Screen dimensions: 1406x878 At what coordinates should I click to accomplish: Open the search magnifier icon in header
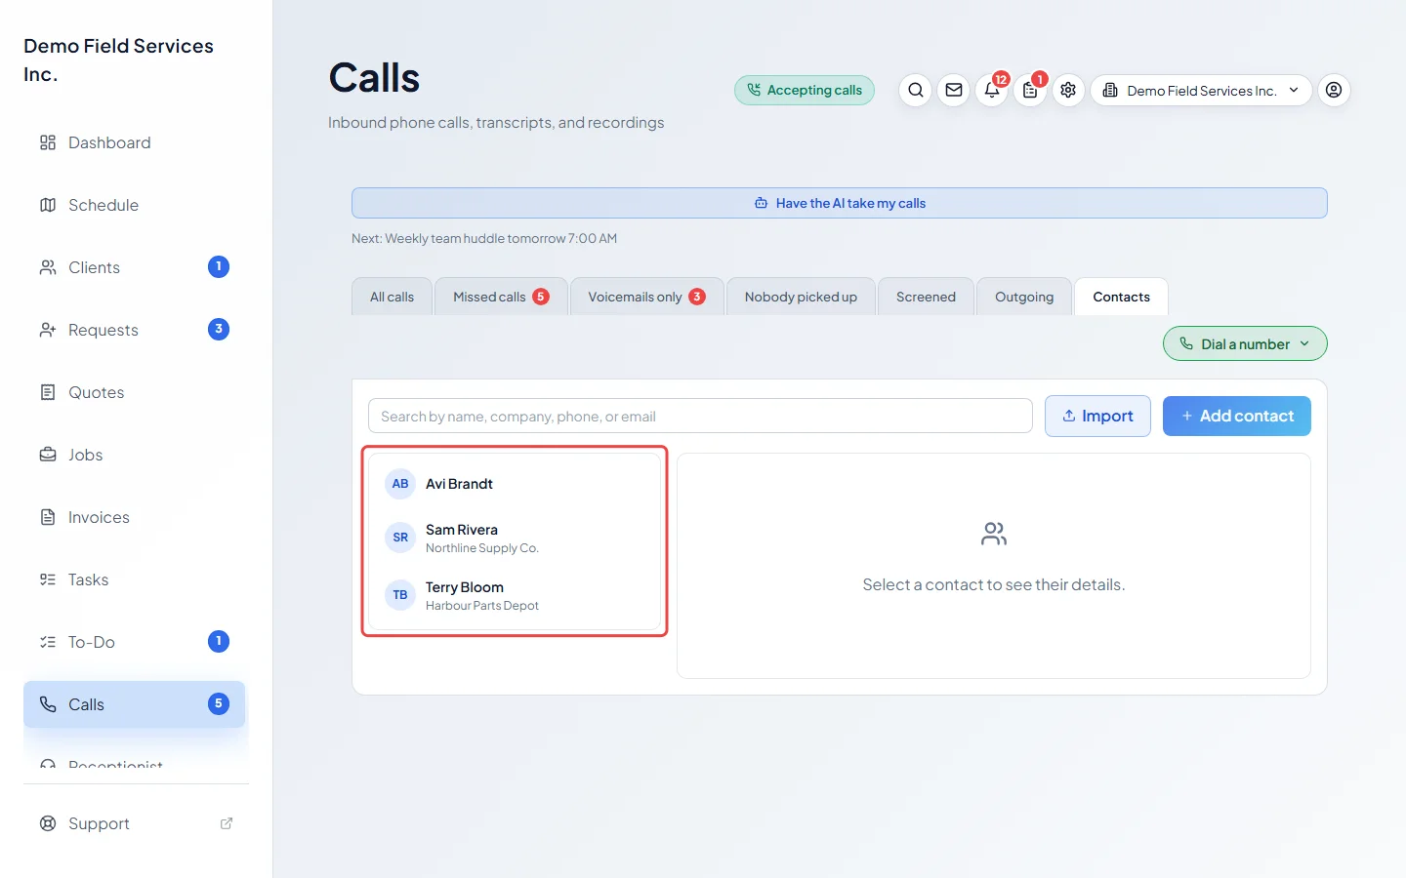click(915, 90)
